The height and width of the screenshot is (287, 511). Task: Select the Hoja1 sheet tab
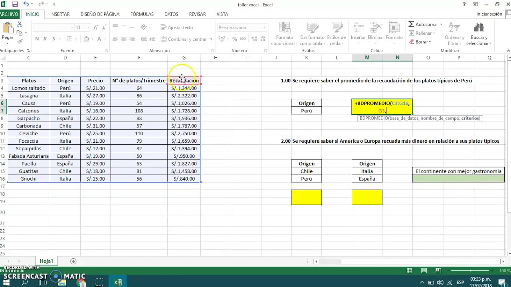click(x=46, y=261)
